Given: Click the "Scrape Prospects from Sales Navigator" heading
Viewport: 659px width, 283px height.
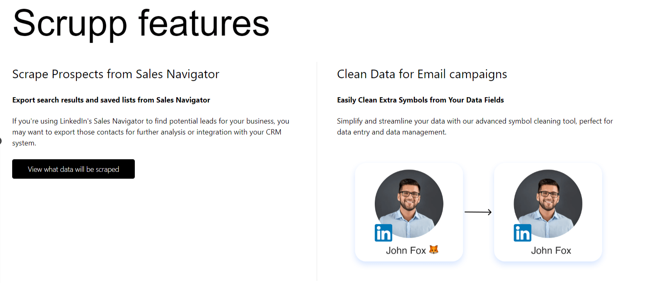Looking at the screenshot, I should 116,74.
